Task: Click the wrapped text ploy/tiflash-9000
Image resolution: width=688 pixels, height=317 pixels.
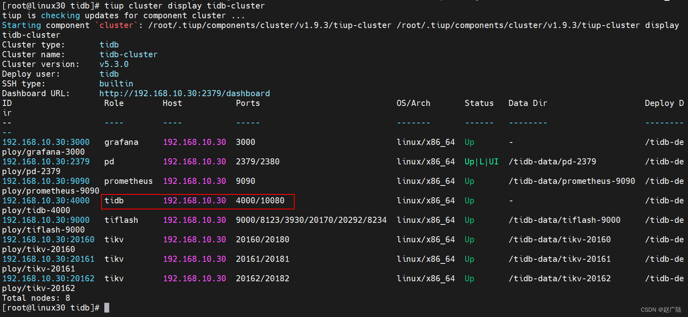Action: [x=43, y=230]
